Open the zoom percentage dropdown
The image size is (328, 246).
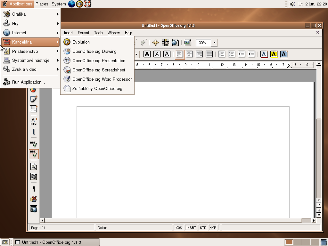(214, 43)
